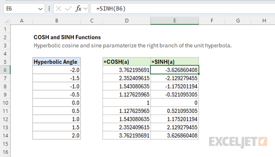Select row 3 header

(5, 46)
